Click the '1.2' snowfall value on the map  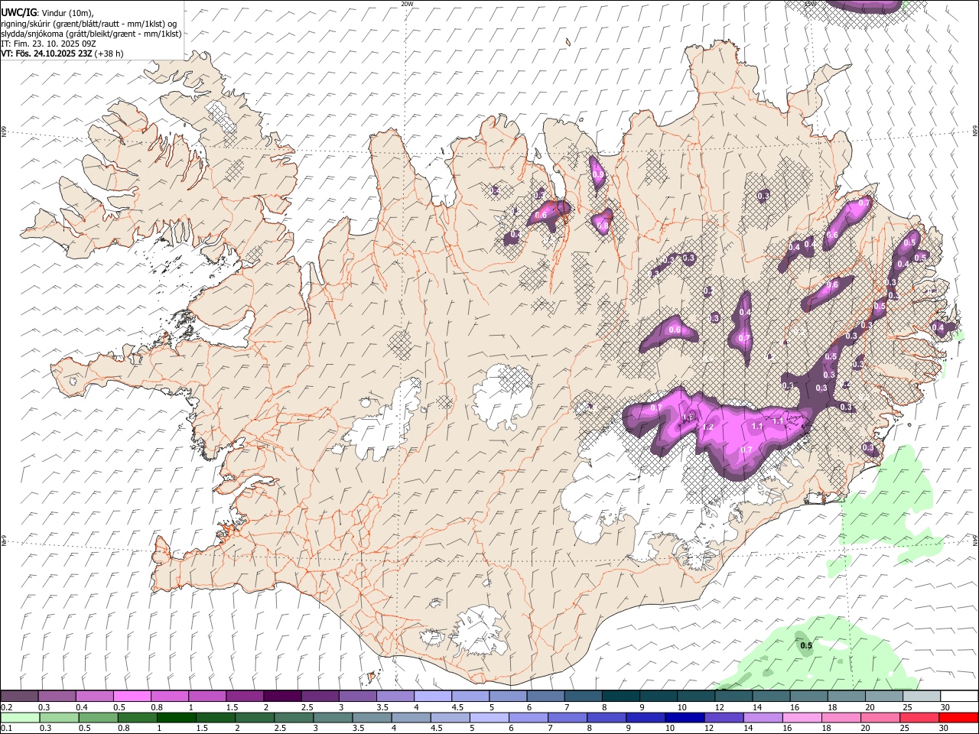(x=708, y=427)
